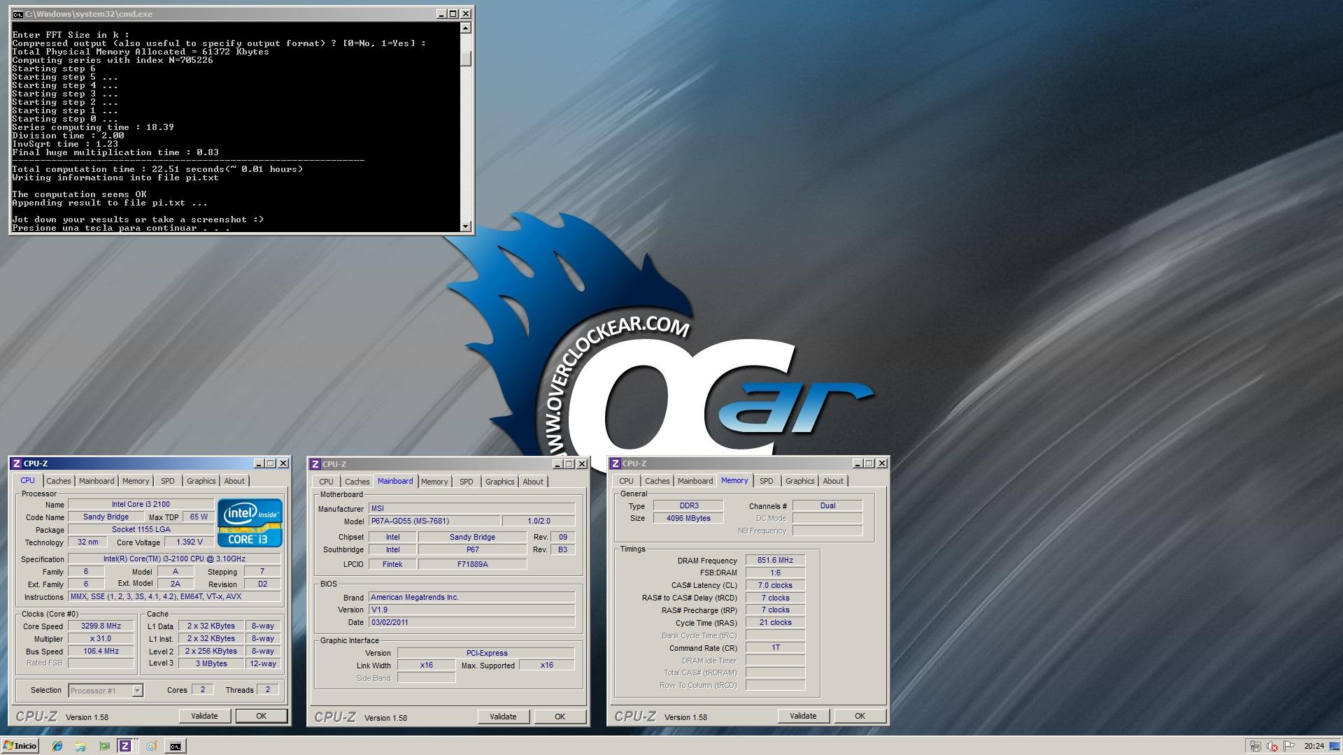
Task: Click the Name field Intel Core i3 2100
Action: click(x=141, y=504)
